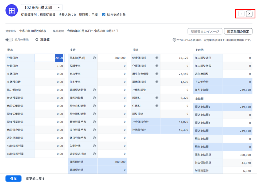Click fixed-price icon next to 基本給(月給)

(94, 58)
